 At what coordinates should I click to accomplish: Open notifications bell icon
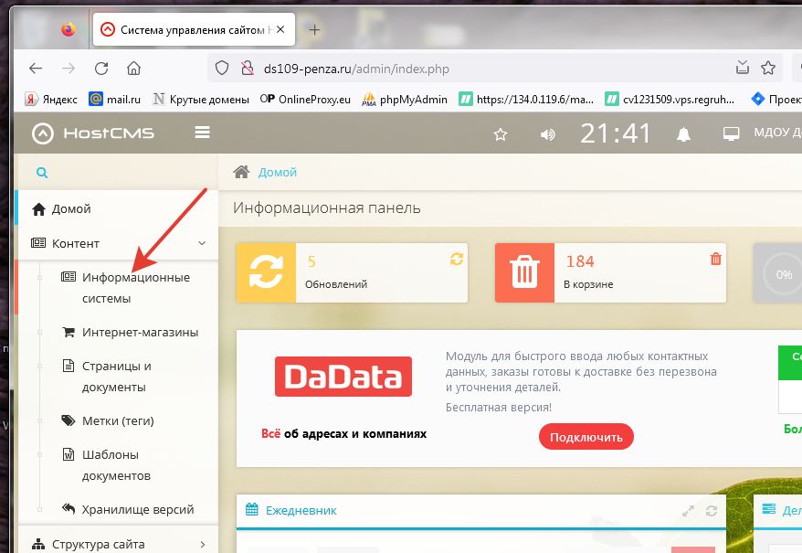coord(683,134)
